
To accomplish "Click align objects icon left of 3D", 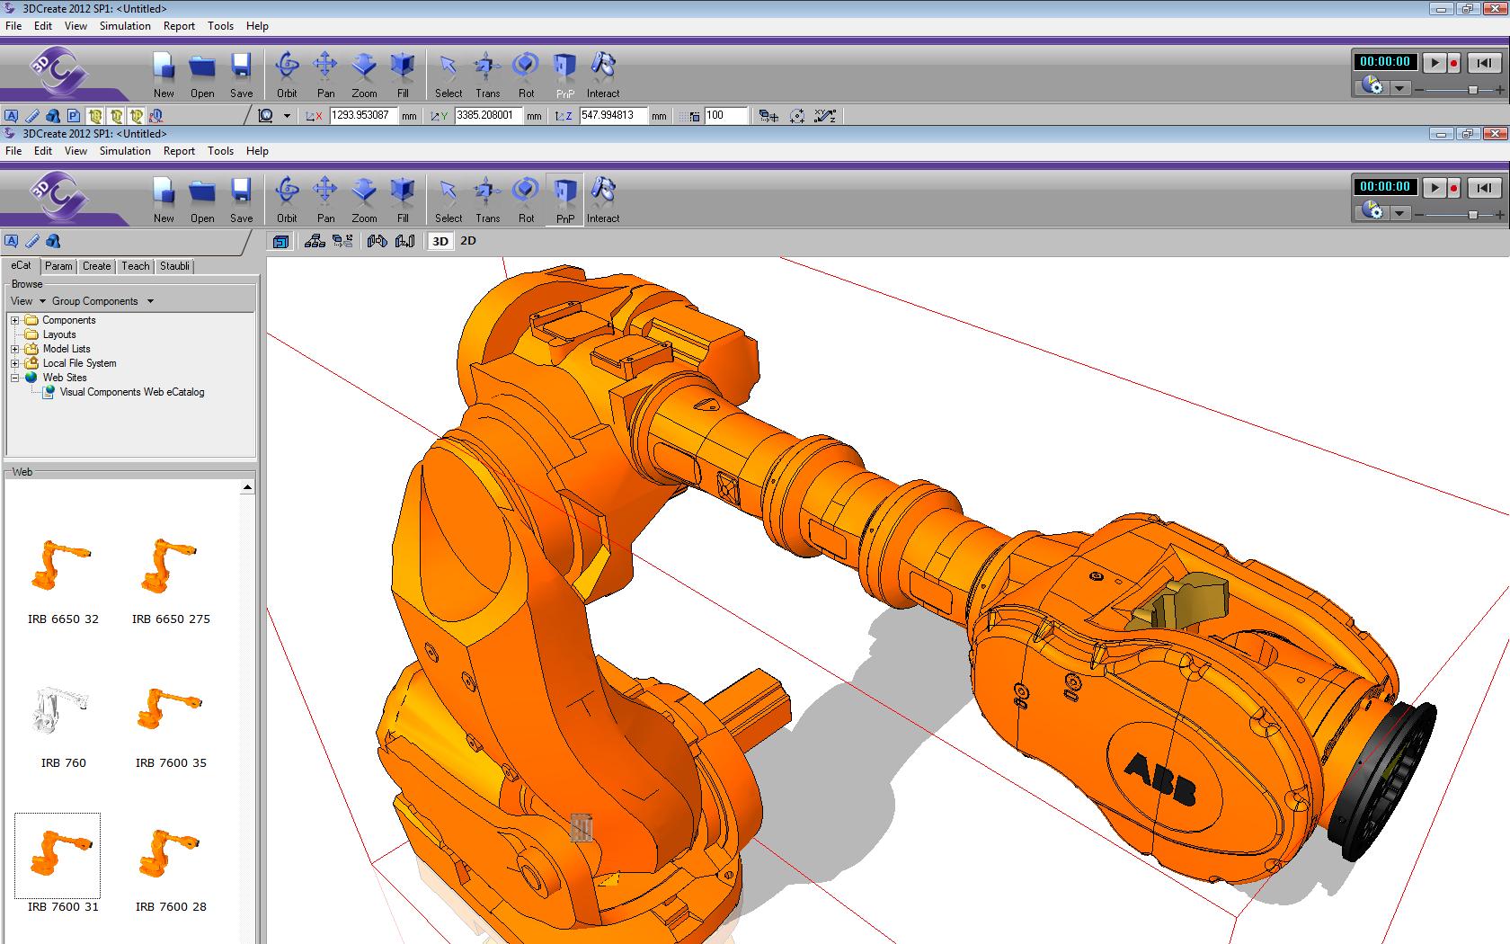I will [405, 241].
